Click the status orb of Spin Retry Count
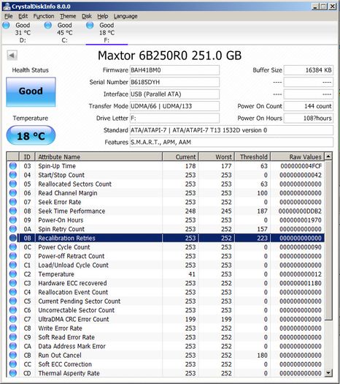 (13, 229)
